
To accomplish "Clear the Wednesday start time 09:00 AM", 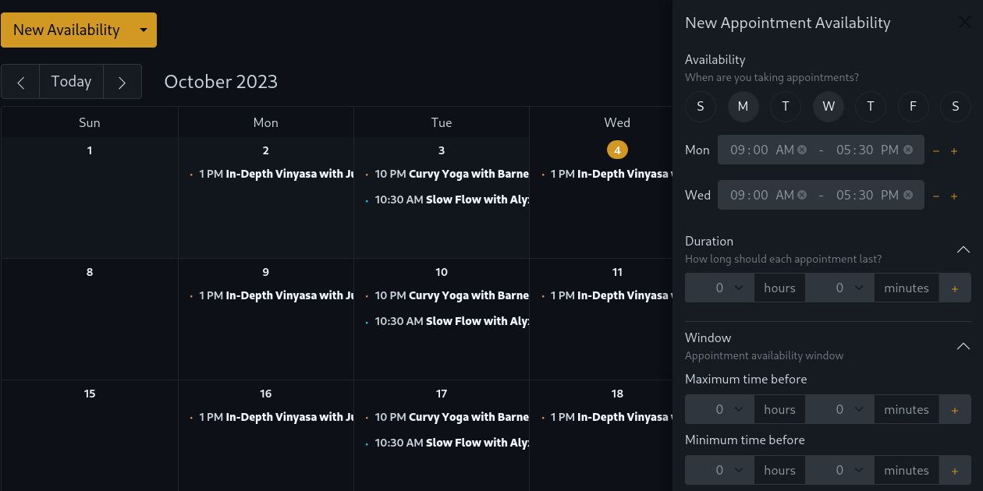I will 802,195.
